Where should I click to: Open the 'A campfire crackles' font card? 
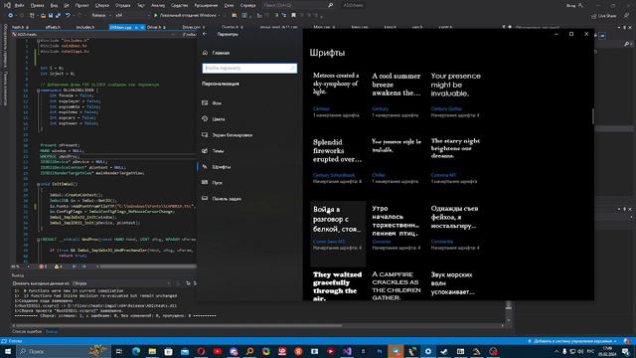[397, 285]
